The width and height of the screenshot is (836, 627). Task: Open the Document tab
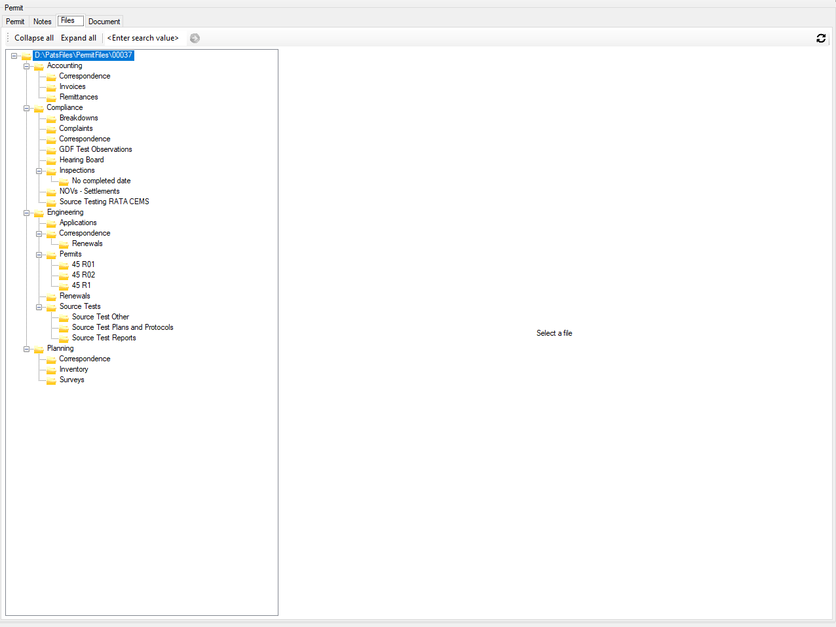click(104, 21)
